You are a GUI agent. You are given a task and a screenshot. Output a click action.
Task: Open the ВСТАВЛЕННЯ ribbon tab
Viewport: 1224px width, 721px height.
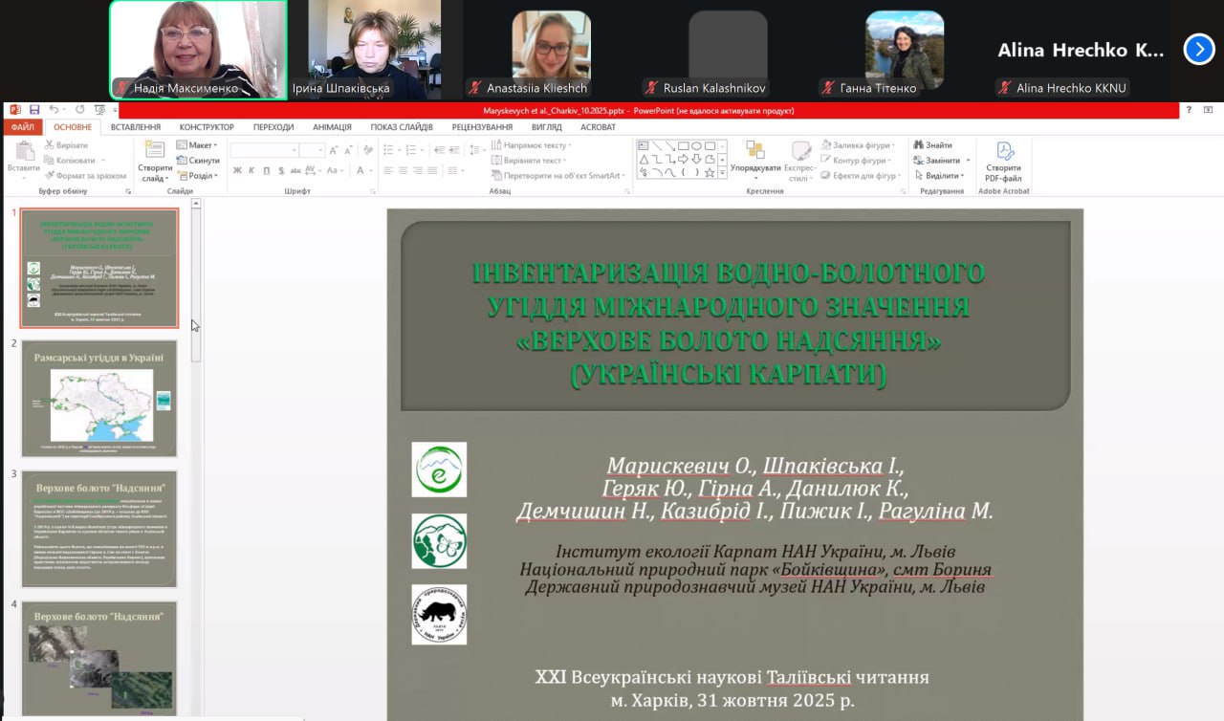[x=135, y=127]
